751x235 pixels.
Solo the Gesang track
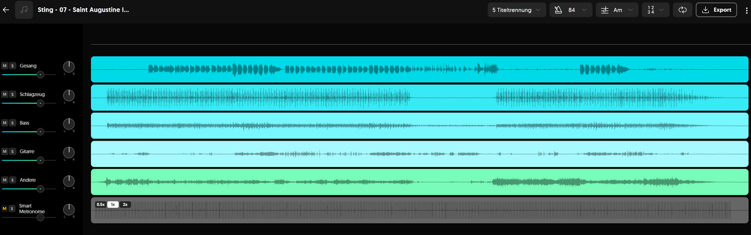coord(12,66)
